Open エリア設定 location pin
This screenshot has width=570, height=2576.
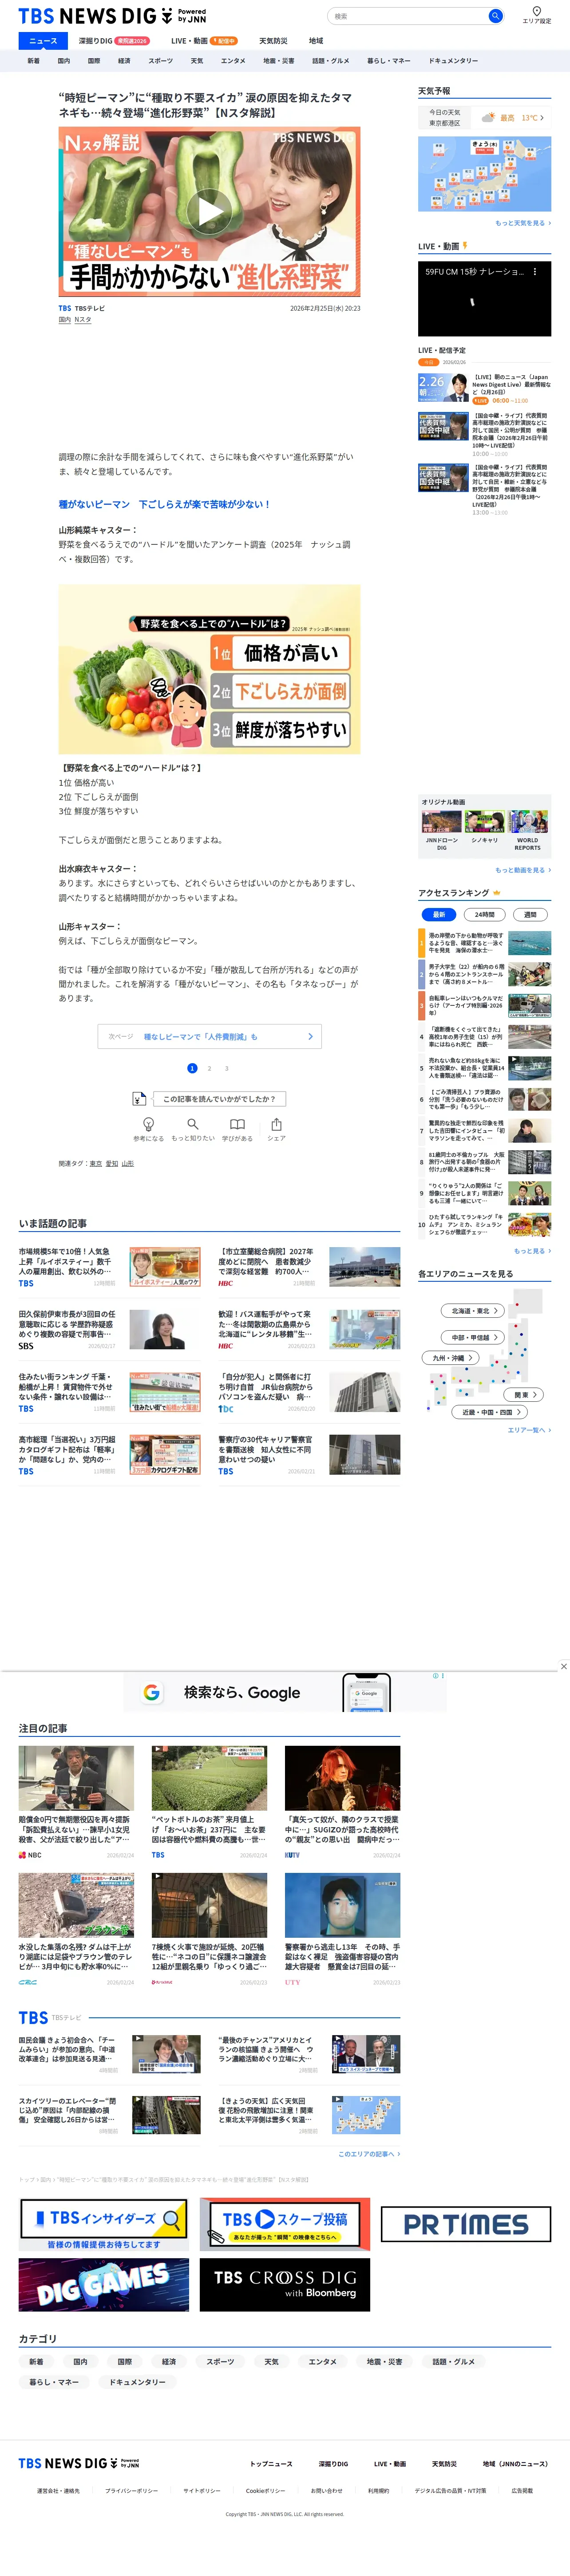click(536, 15)
